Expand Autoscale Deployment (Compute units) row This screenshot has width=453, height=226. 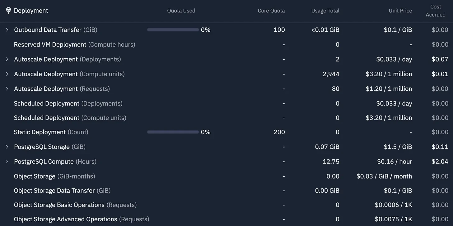point(7,74)
